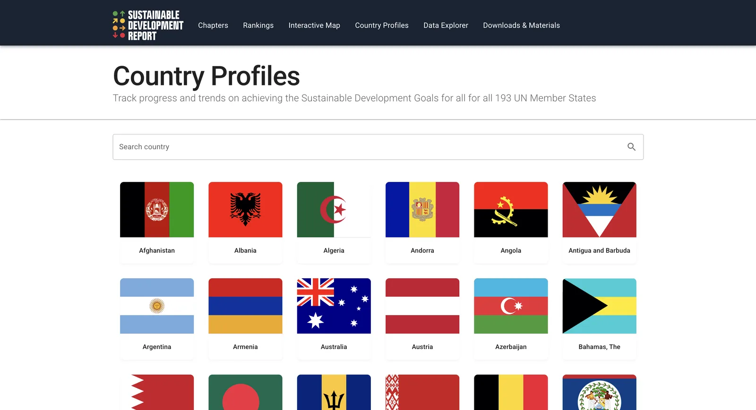Click the Albania country name
Viewport: 756px width, 410px height.
(245, 251)
